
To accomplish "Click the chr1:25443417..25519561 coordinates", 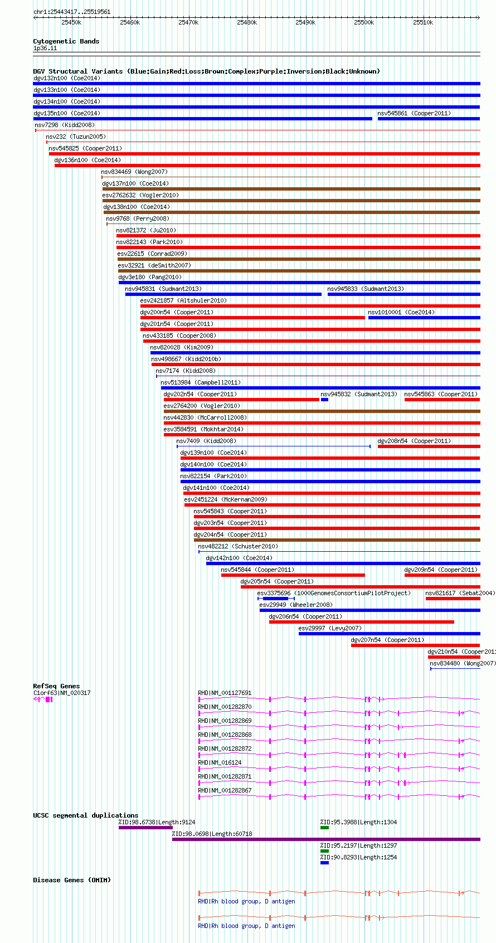I will 72,12.
